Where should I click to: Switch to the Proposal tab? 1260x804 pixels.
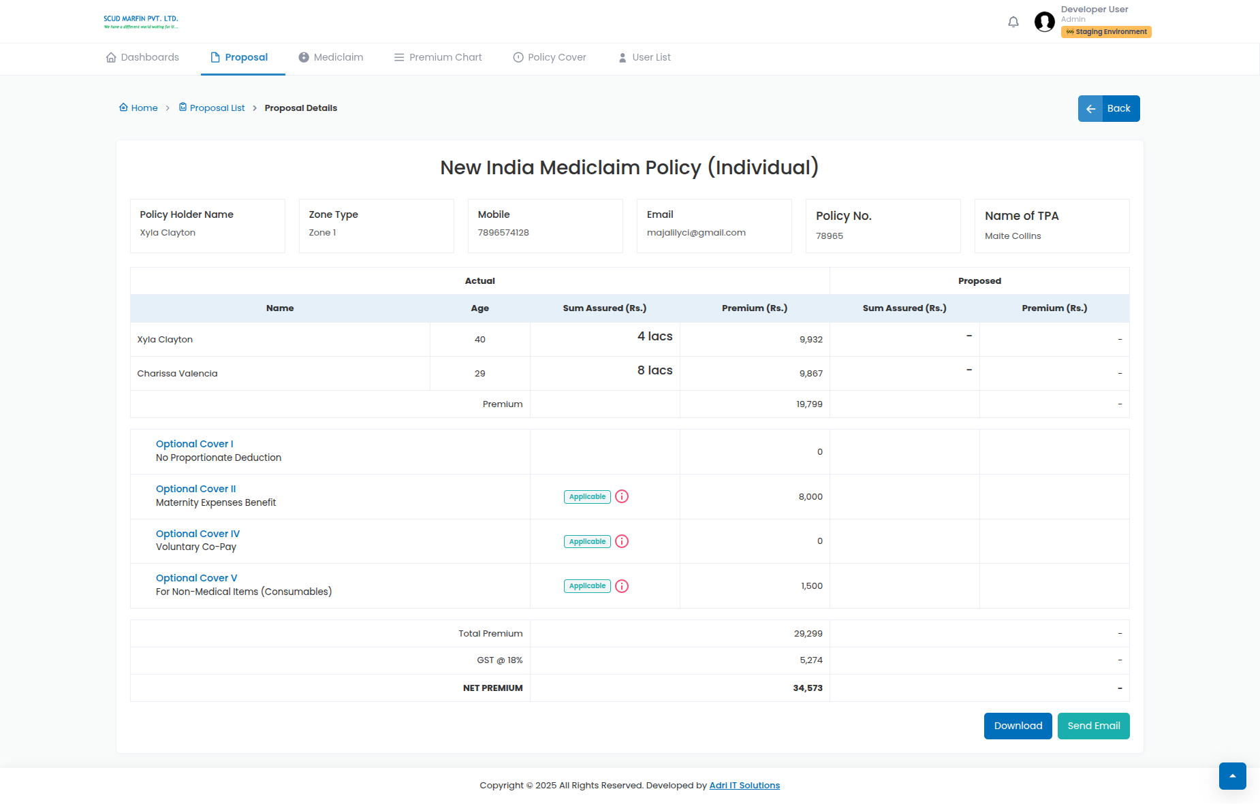pos(239,57)
